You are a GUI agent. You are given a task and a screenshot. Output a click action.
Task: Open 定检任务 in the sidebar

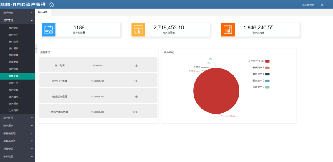(x=17, y=83)
